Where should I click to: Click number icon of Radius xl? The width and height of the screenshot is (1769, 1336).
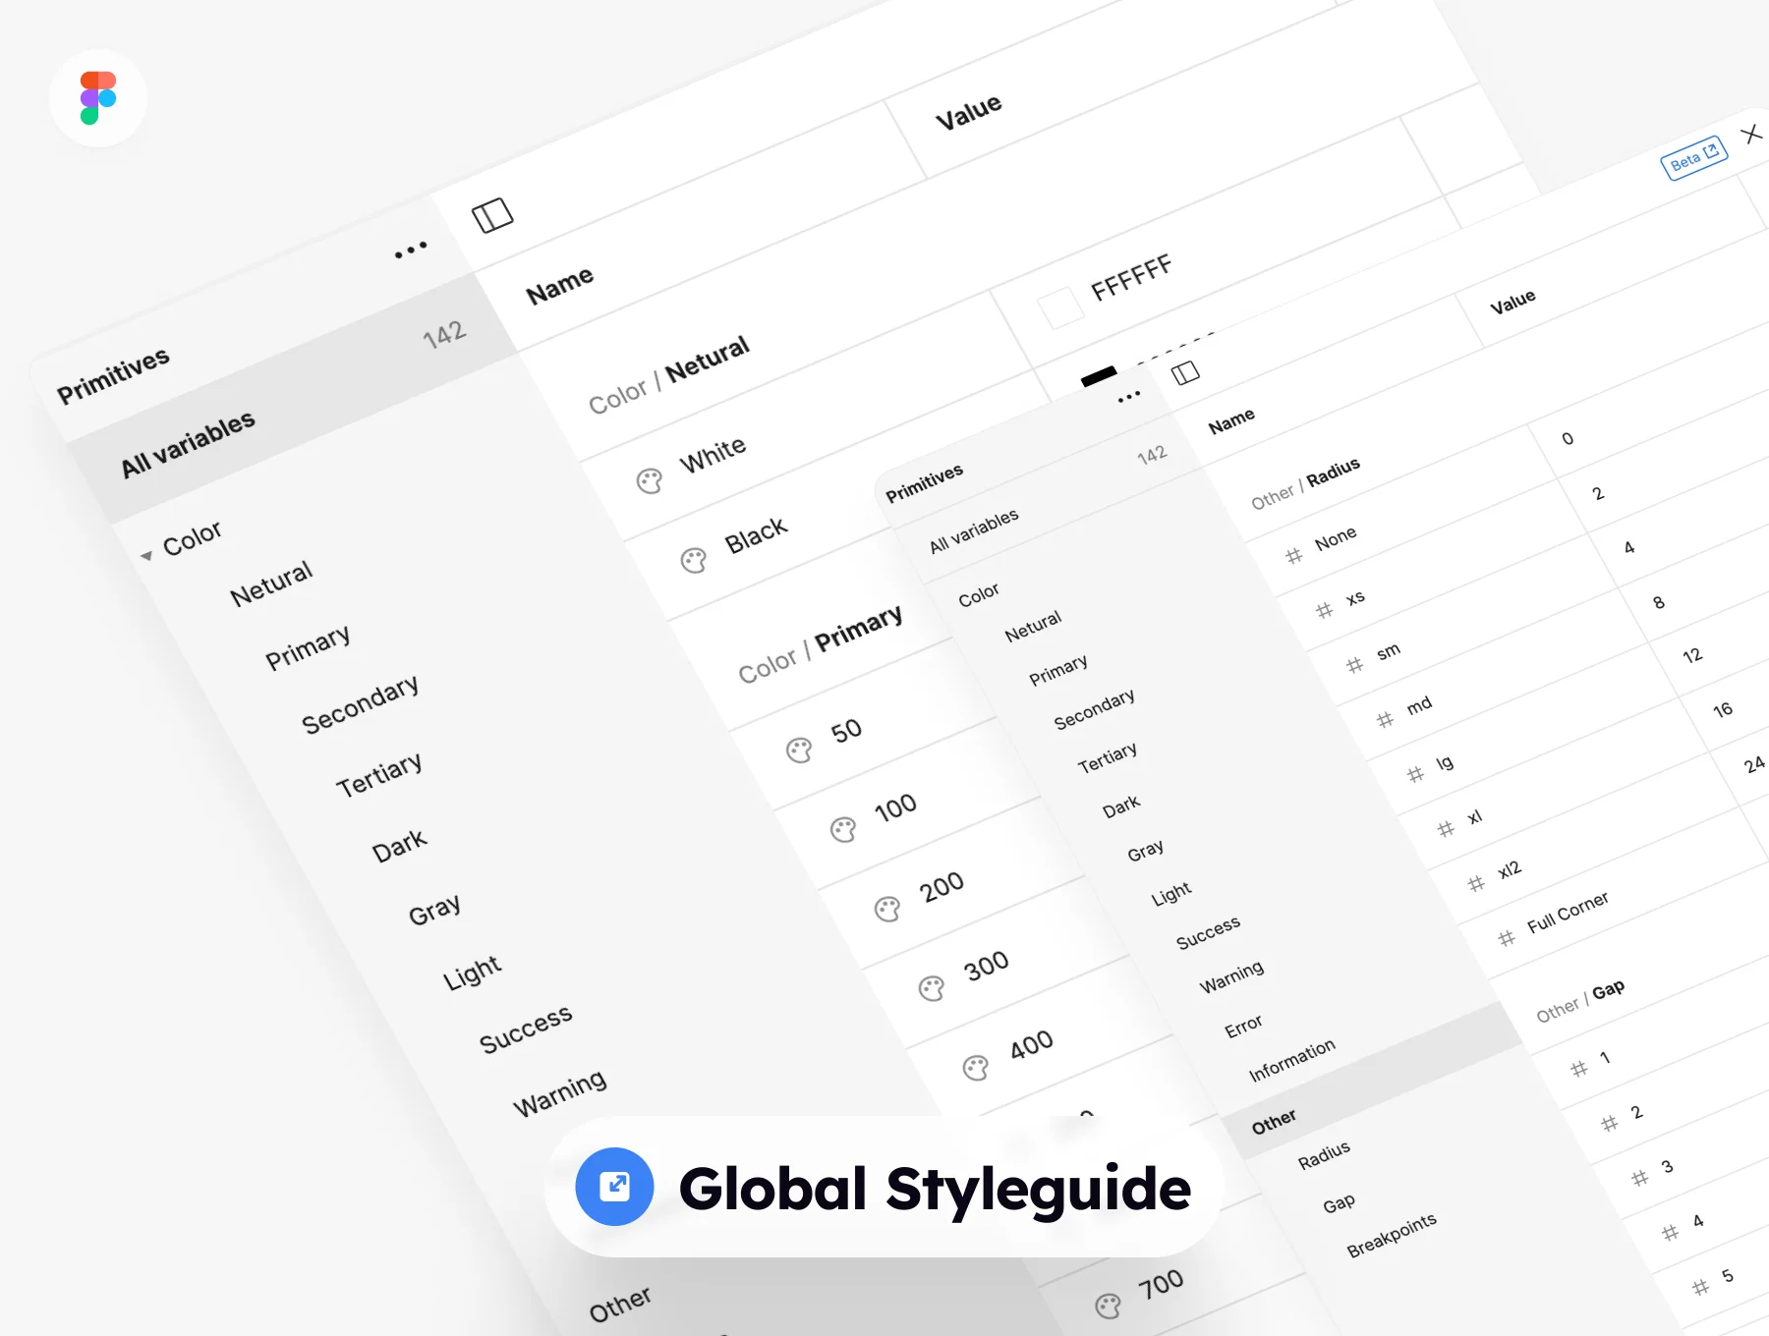(1446, 829)
